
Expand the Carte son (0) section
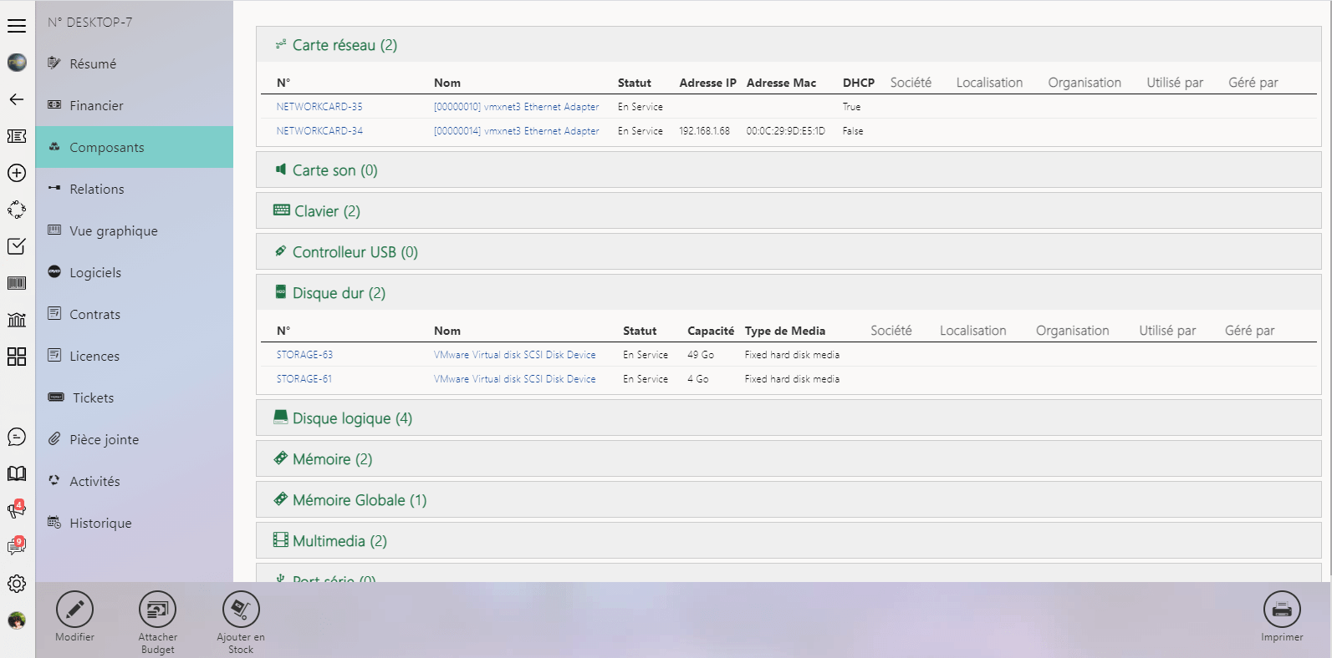(x=334, y=170)
